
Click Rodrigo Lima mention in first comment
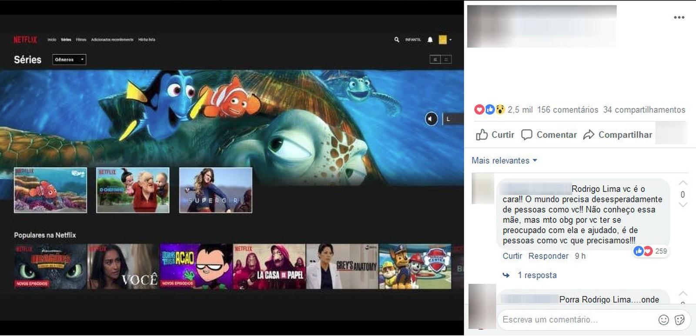click(597, 189)
